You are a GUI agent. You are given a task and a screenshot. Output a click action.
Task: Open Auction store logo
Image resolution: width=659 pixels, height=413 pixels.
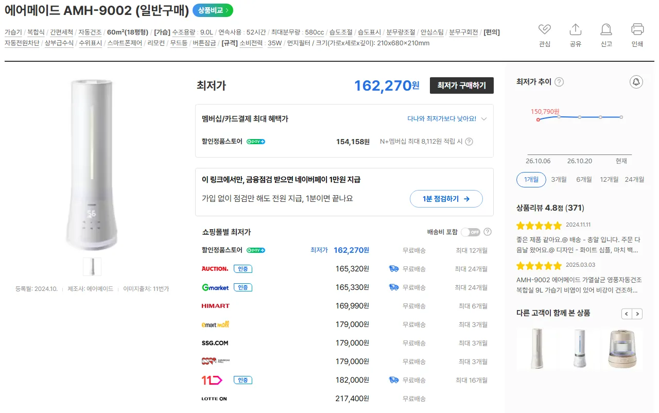pyautogui.click(x=215, y=269)
